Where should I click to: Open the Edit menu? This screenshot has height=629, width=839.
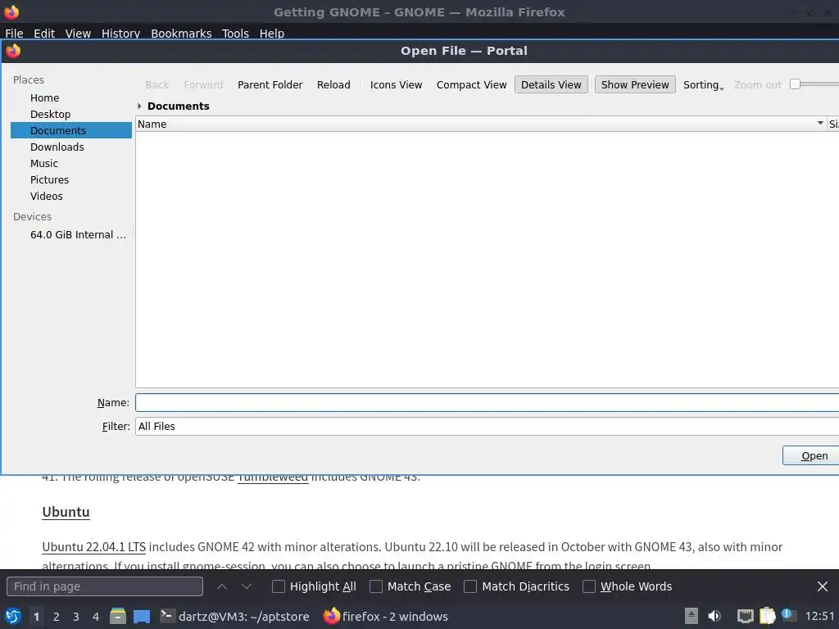pyautogui.click(x=44, y=33)
